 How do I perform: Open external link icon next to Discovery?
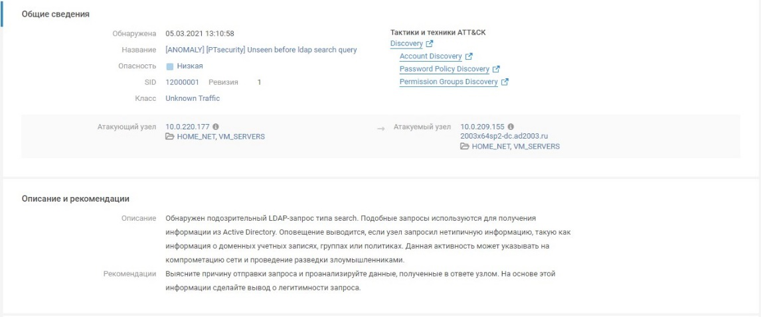[x=429, y=44]
